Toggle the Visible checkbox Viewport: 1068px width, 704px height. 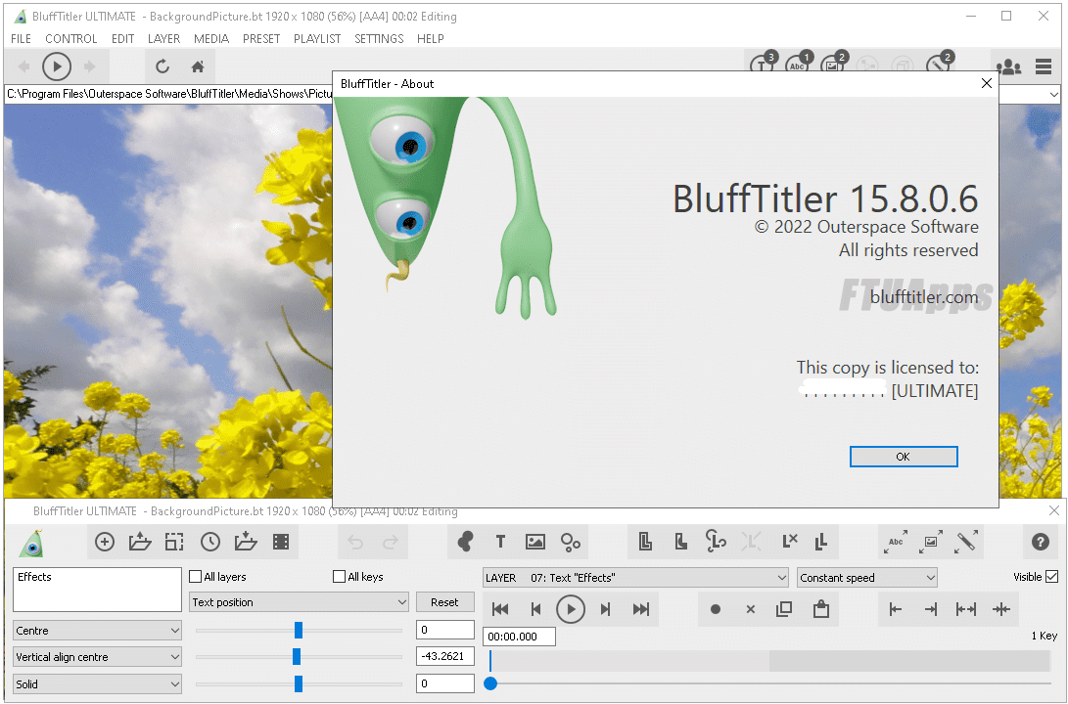pos(1051,577)
